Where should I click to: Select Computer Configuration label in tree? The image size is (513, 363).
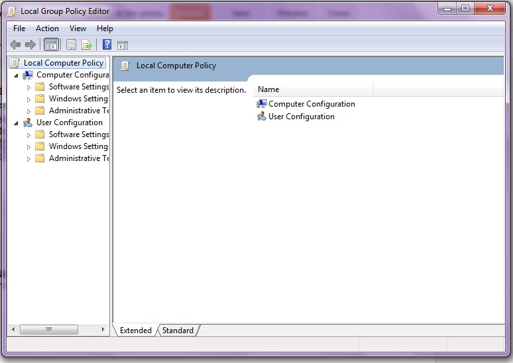click(73, 75)
